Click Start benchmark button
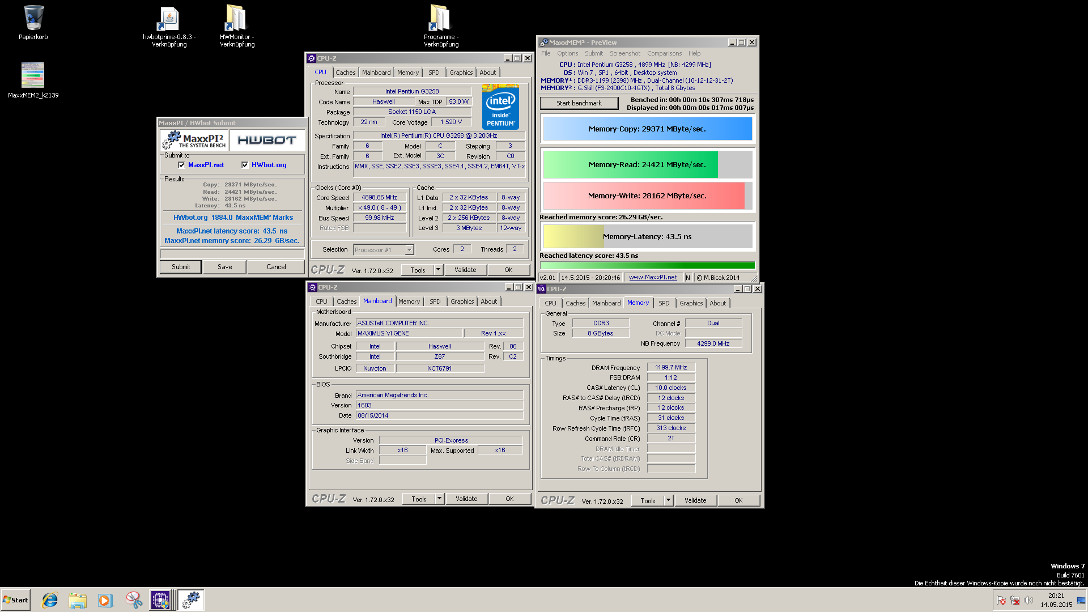 coord(579,103)
